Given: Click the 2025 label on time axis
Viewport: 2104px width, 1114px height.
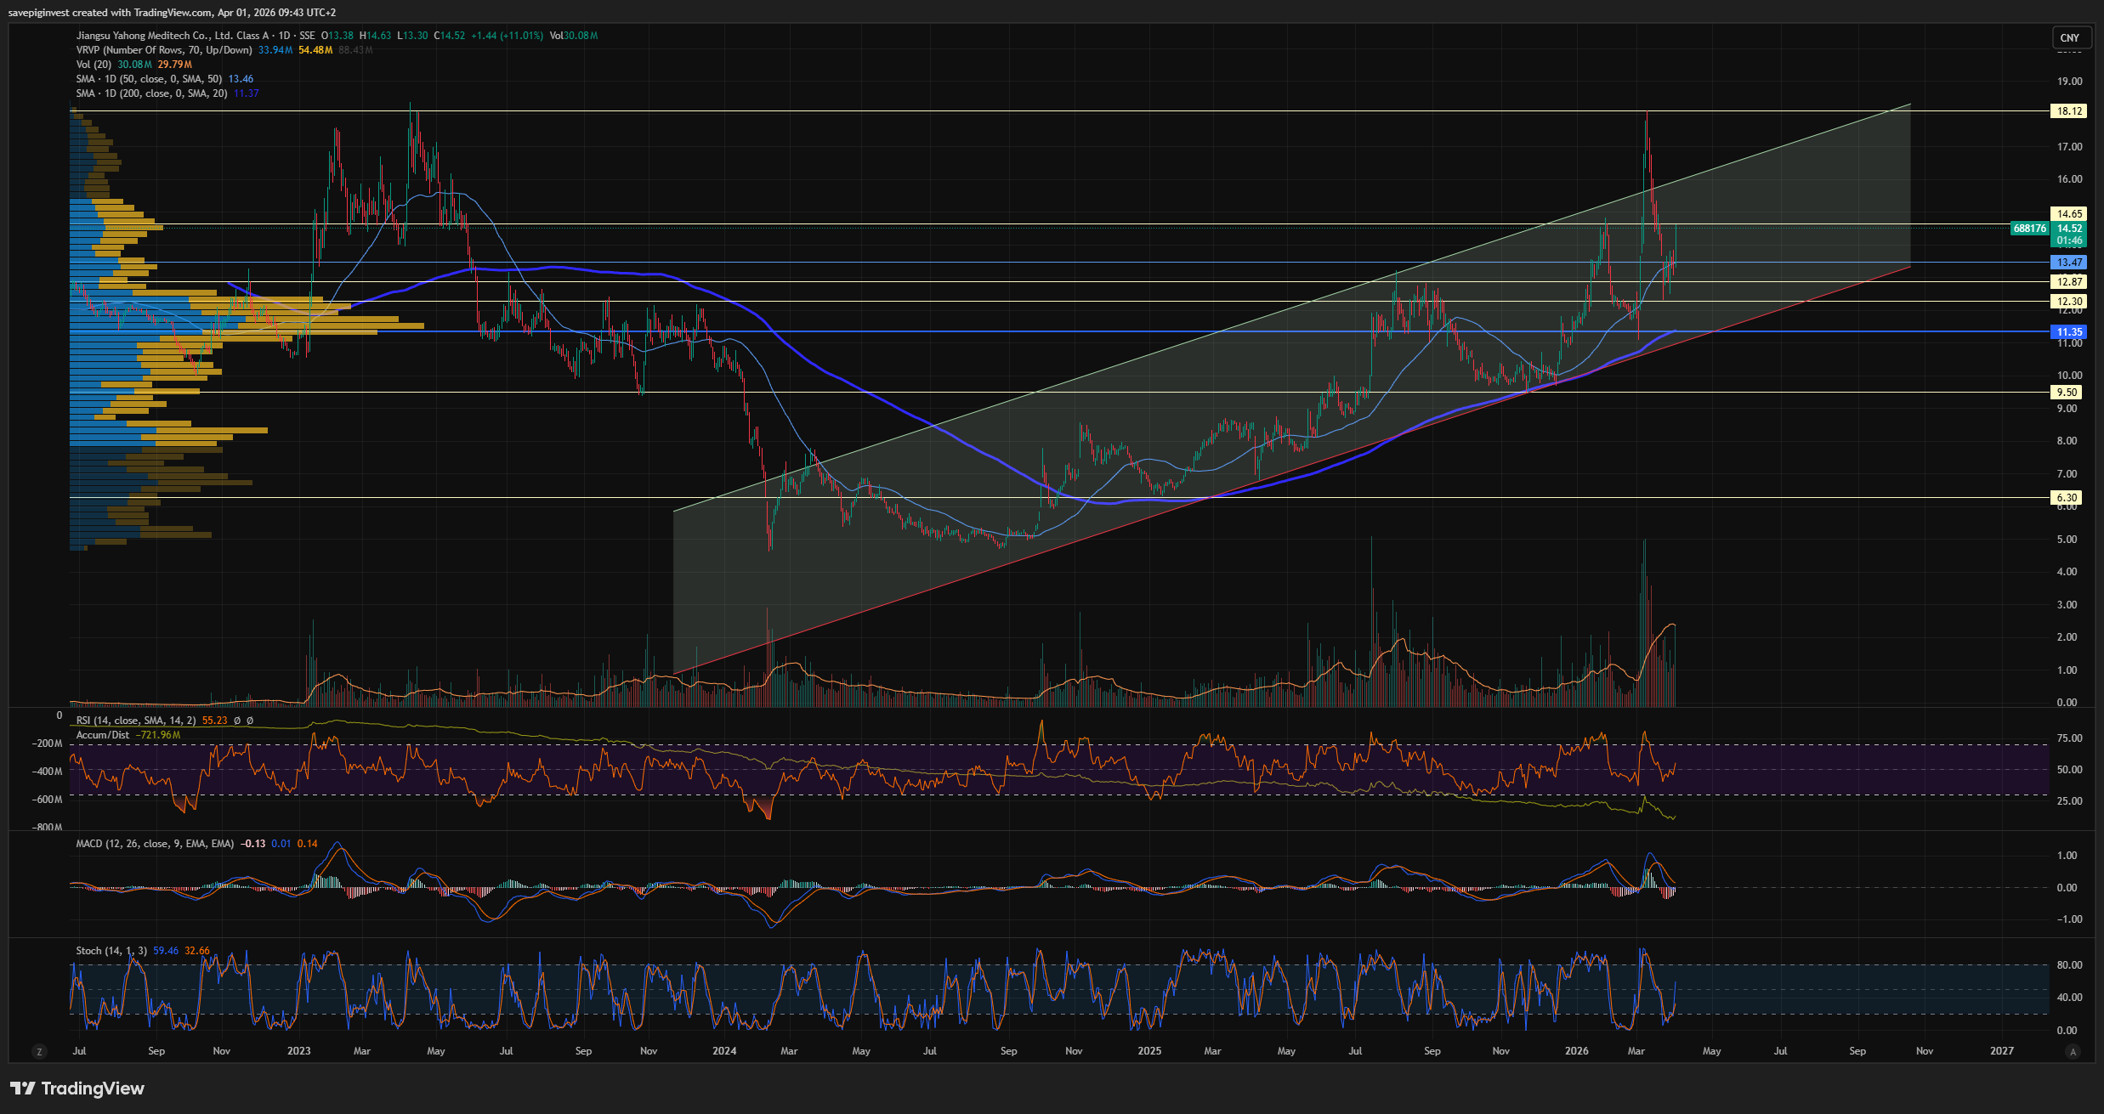Looking at the screenshot, I should (1148, 1051).
